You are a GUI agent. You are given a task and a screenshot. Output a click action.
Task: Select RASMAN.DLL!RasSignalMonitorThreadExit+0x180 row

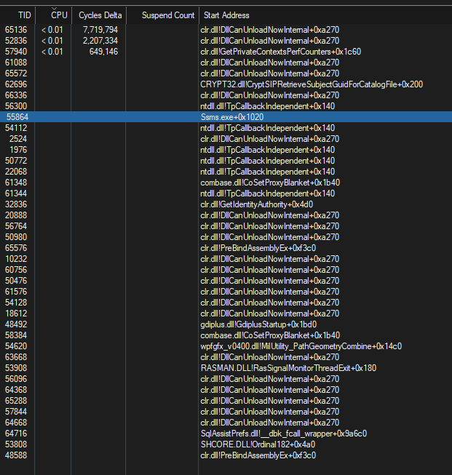coord(226,368)
